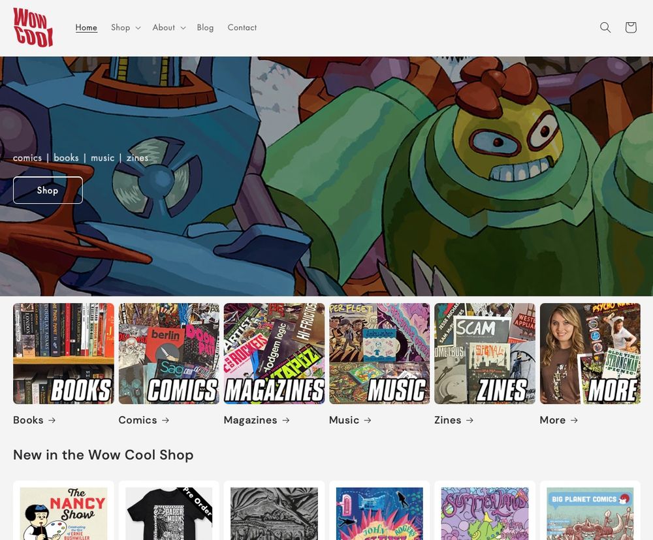Follow the More arrow link
Screen dimensions: 653x540
[x=559, y=420]
